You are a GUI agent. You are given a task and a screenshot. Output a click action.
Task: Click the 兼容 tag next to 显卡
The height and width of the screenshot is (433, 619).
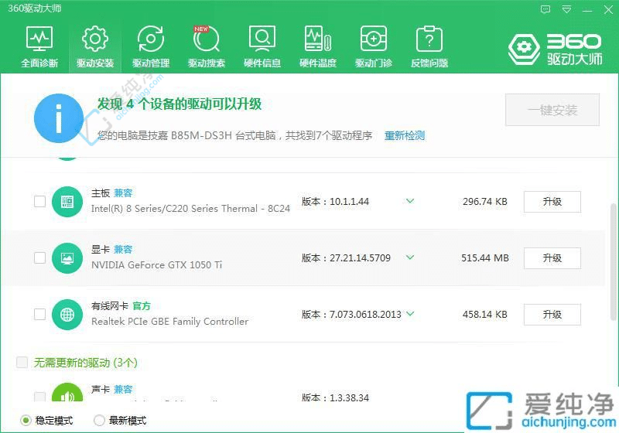tap(123, 249)
